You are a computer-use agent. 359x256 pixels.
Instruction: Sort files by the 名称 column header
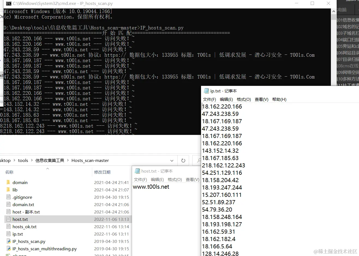pos(9,172)
